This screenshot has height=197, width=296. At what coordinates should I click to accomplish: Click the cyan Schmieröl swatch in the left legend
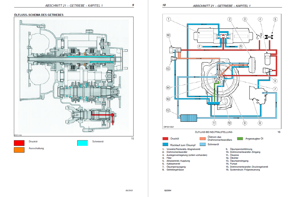click(x=82, y=143)
